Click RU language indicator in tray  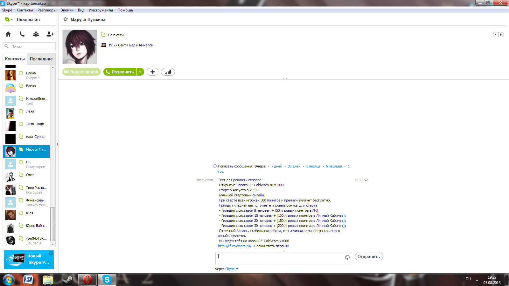(468, 279)
